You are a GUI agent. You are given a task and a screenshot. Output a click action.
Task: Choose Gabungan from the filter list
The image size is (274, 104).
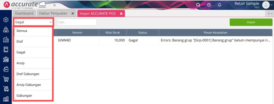33,96
